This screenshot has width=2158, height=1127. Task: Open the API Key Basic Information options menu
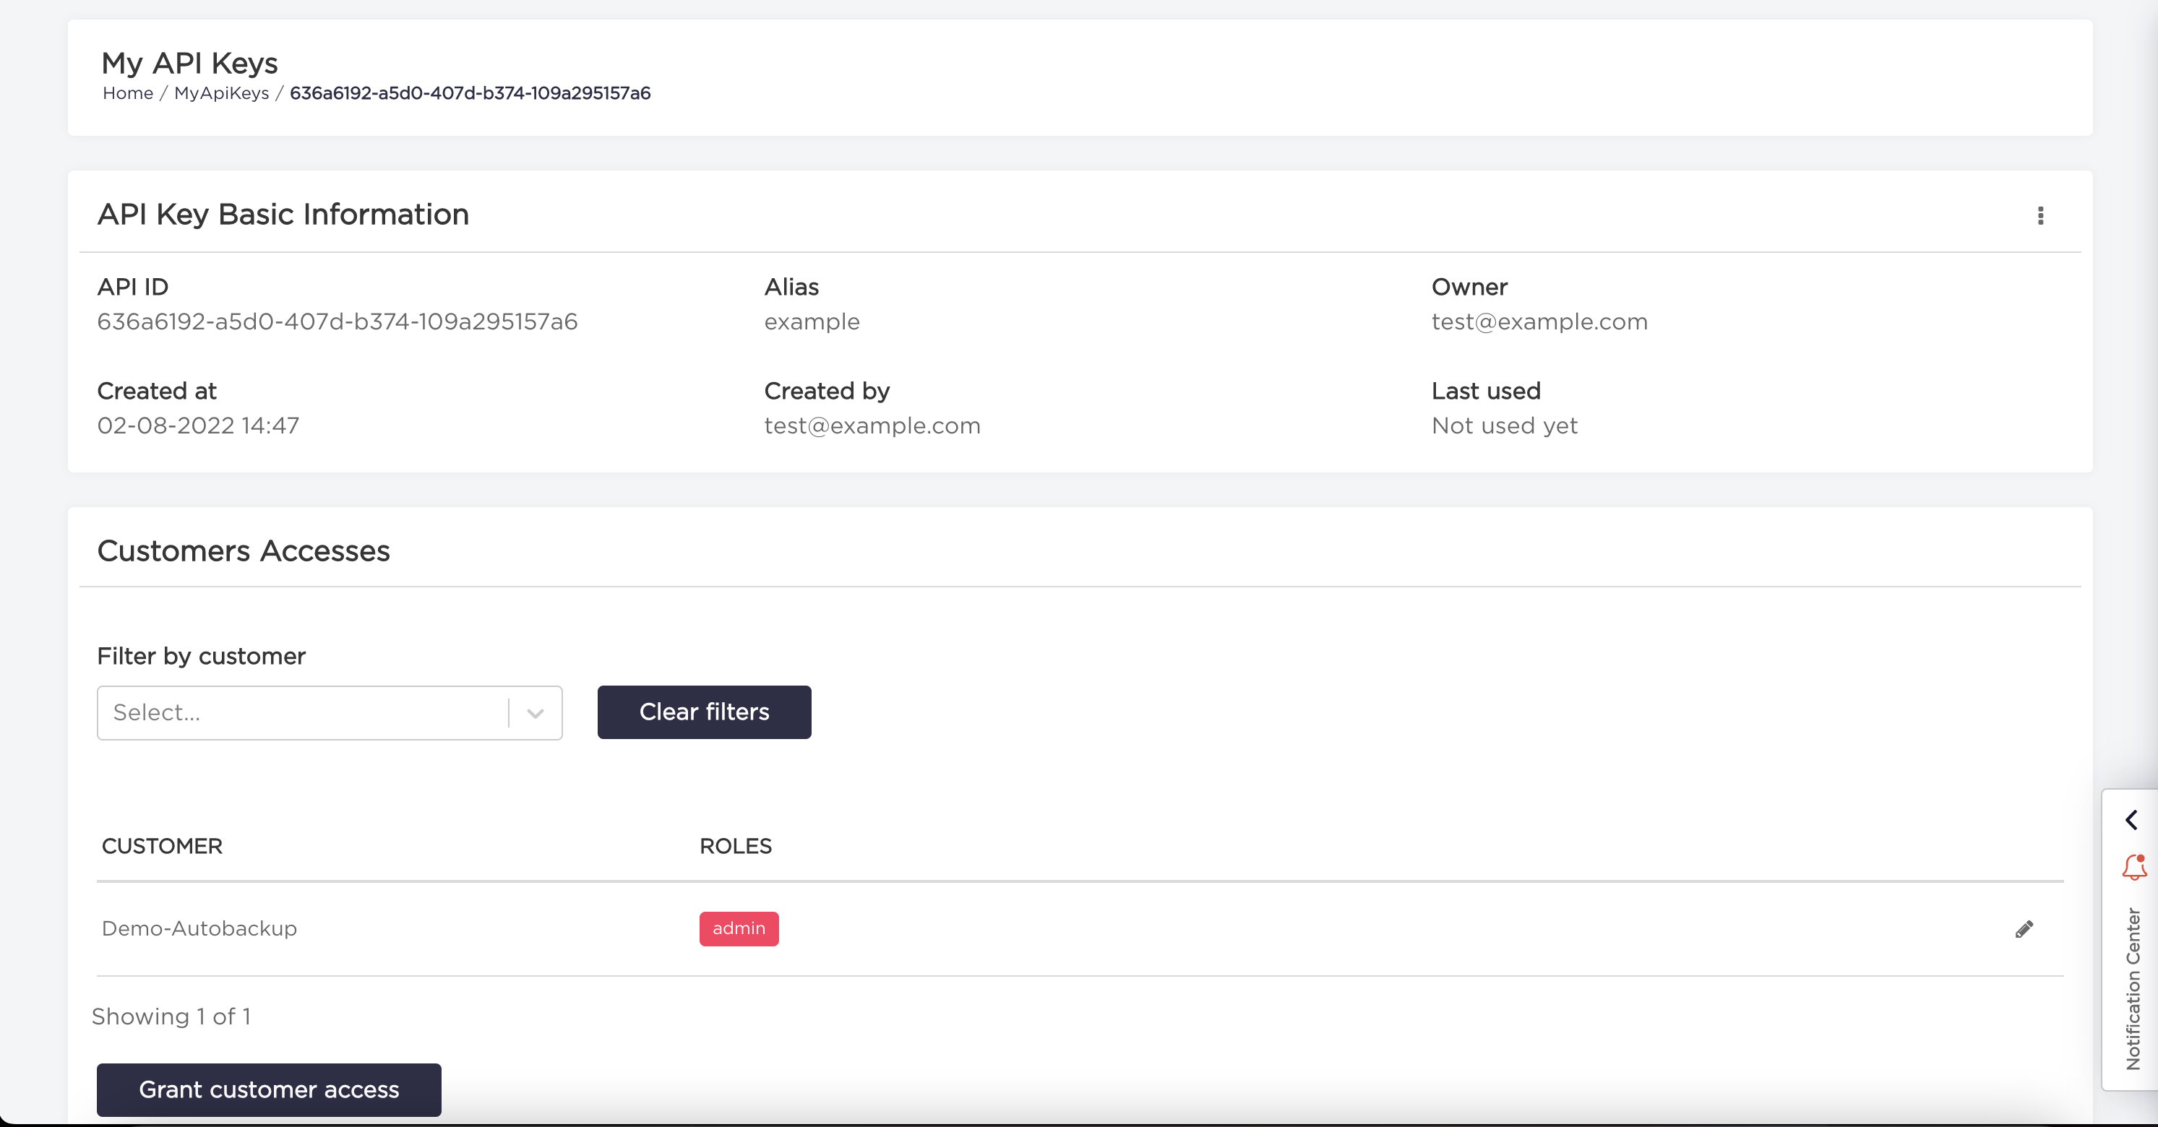[2042, 216]
